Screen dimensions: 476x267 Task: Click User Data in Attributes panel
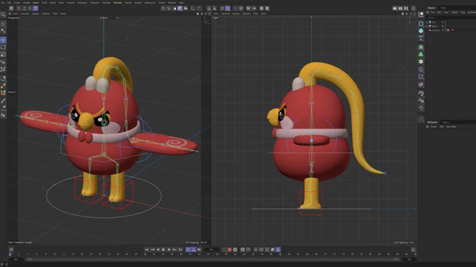[x=451, y=127]
